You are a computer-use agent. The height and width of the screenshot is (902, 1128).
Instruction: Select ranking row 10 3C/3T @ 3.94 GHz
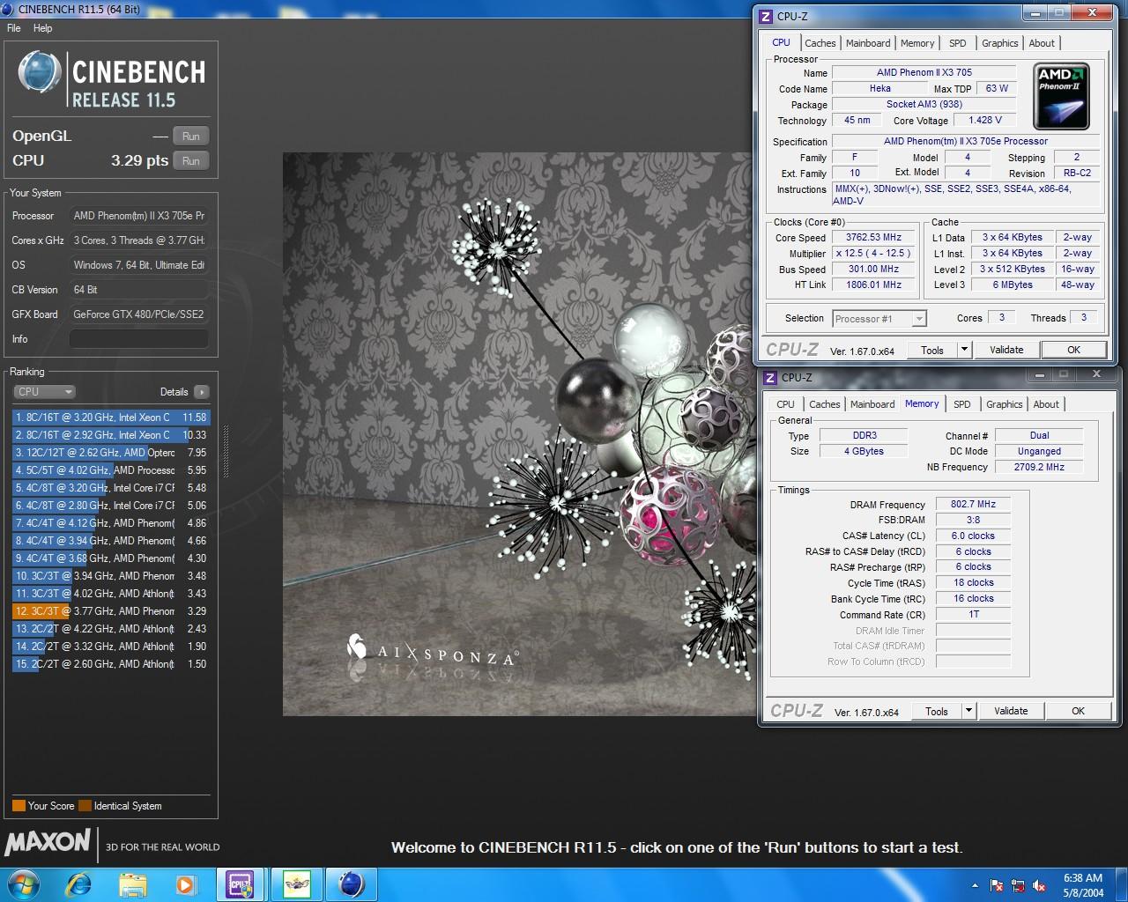tap(111, 576)
